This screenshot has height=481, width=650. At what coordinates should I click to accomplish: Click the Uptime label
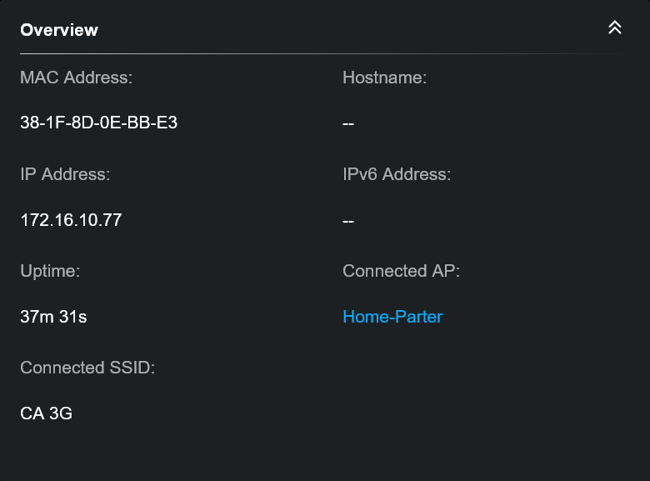(50, 271)
